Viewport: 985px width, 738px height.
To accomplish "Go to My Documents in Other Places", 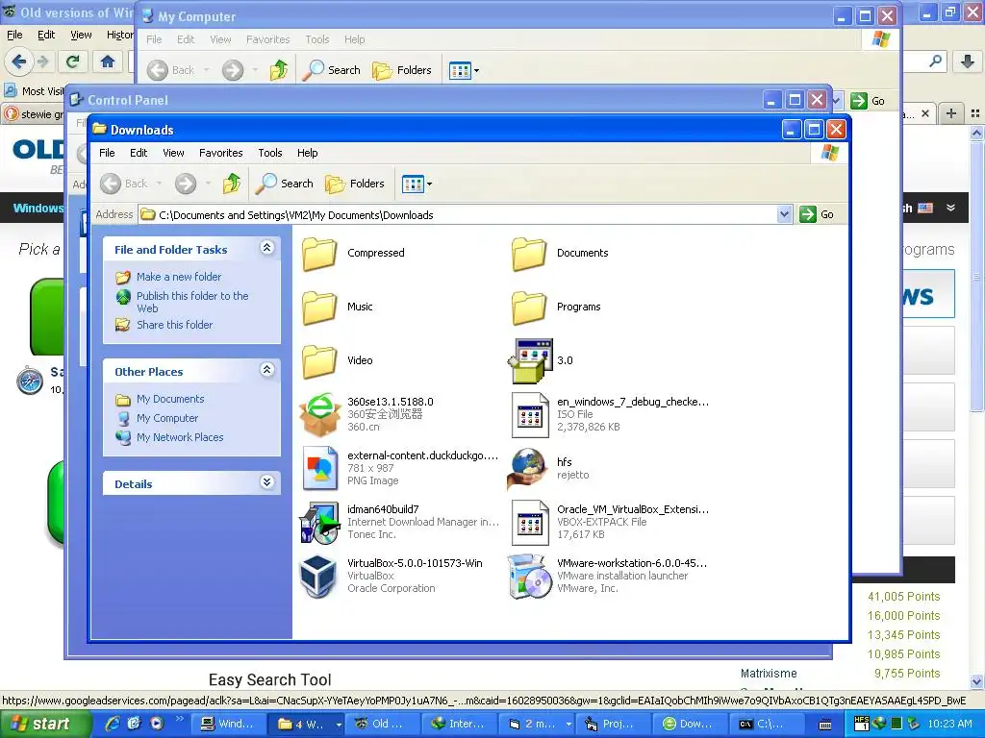I will click(x=170, y=399).
